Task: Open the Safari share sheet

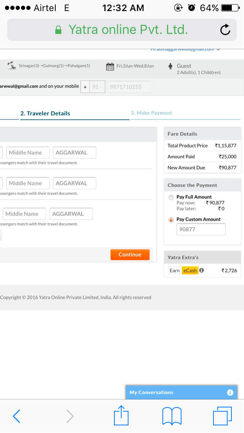Action: coord(121,415)
